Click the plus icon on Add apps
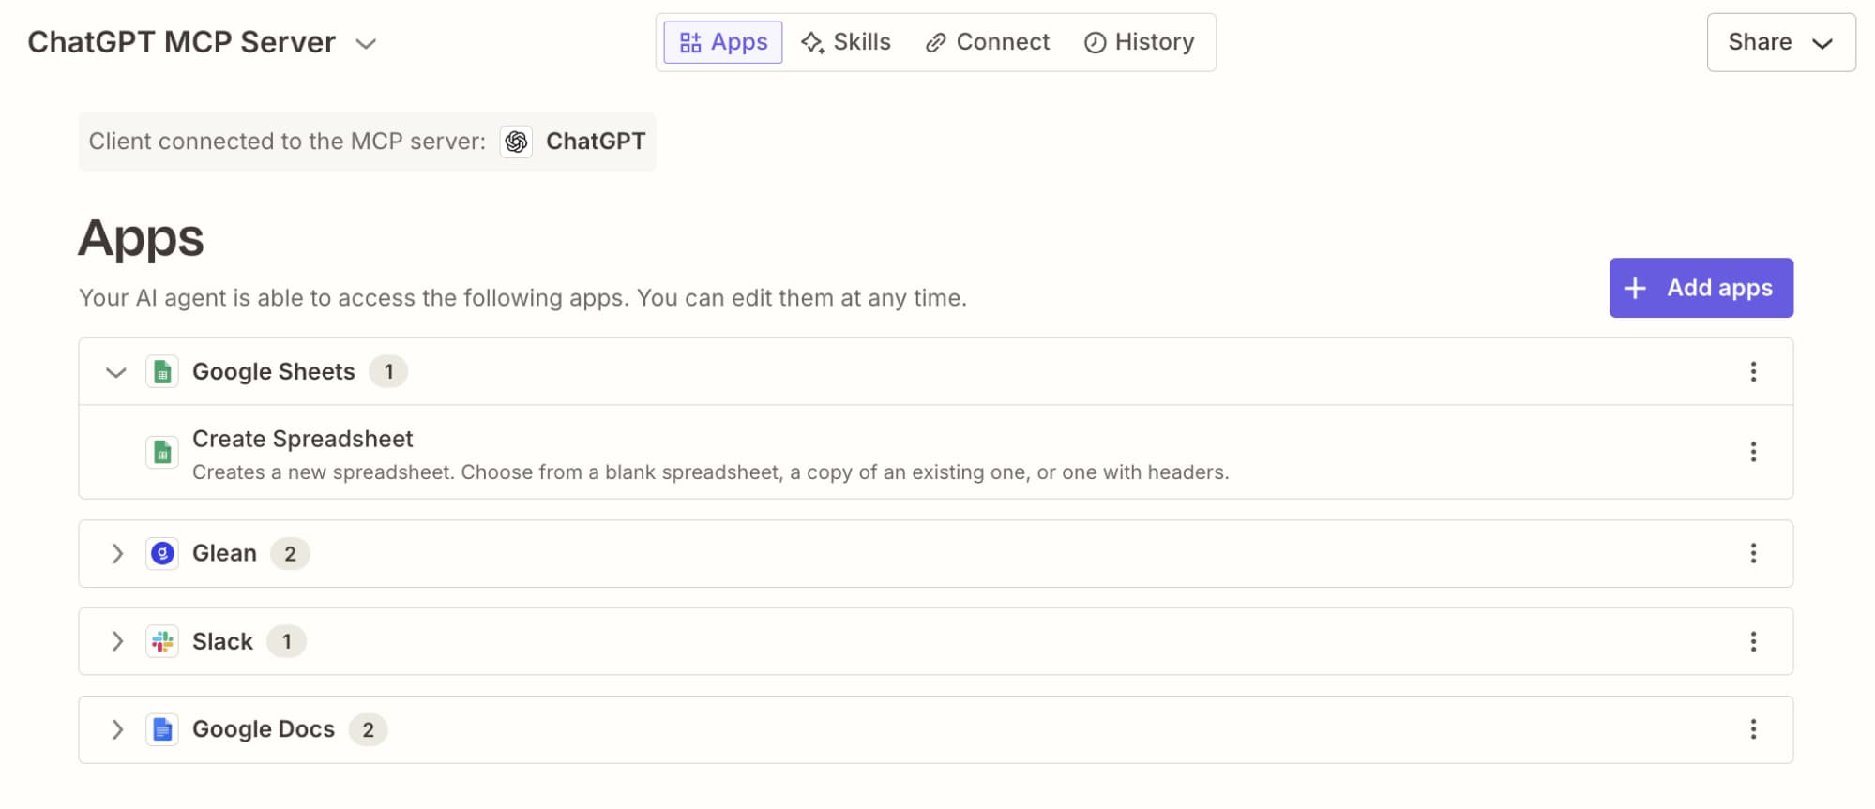1875x809 pixels. coord(1635,289)
